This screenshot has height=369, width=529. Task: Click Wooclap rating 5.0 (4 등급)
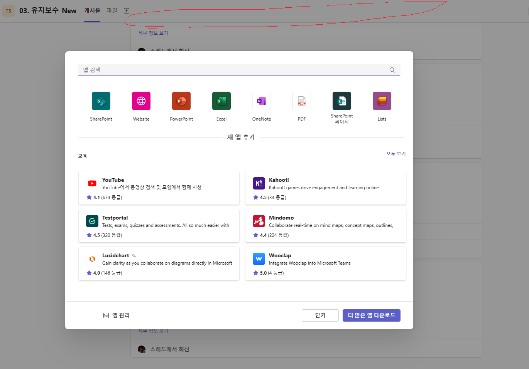click(x=269, y=273)
